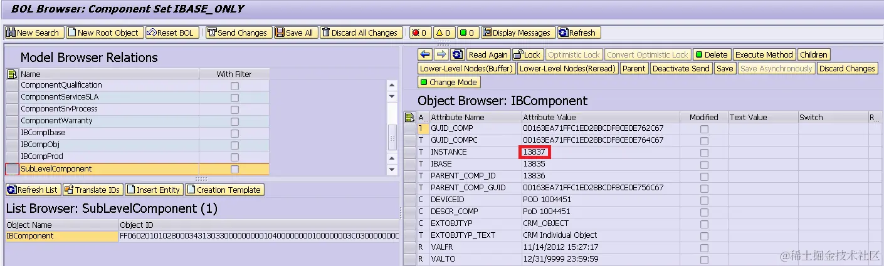Click Discard Changes in Object Browser toolbar
Screen dimensions: 884x266
(847, 68)
